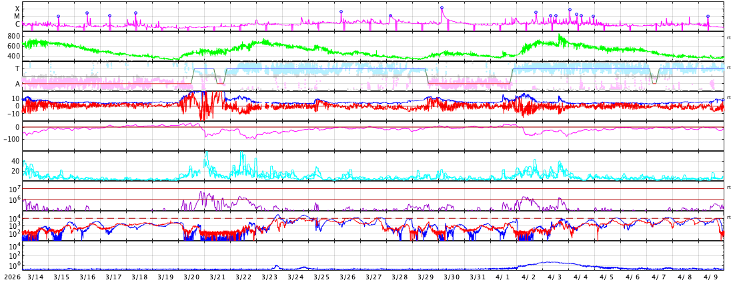
Task: Click the '3/31' date label
Action: click(x=478, y=277)
